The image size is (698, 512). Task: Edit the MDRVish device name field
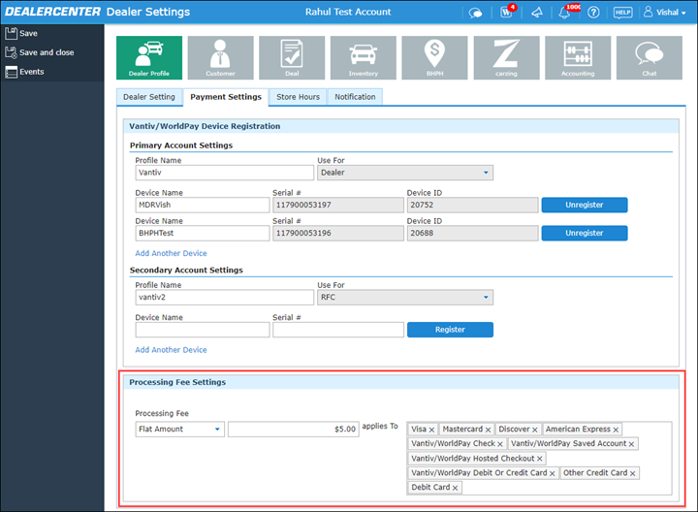pos(202,206)
